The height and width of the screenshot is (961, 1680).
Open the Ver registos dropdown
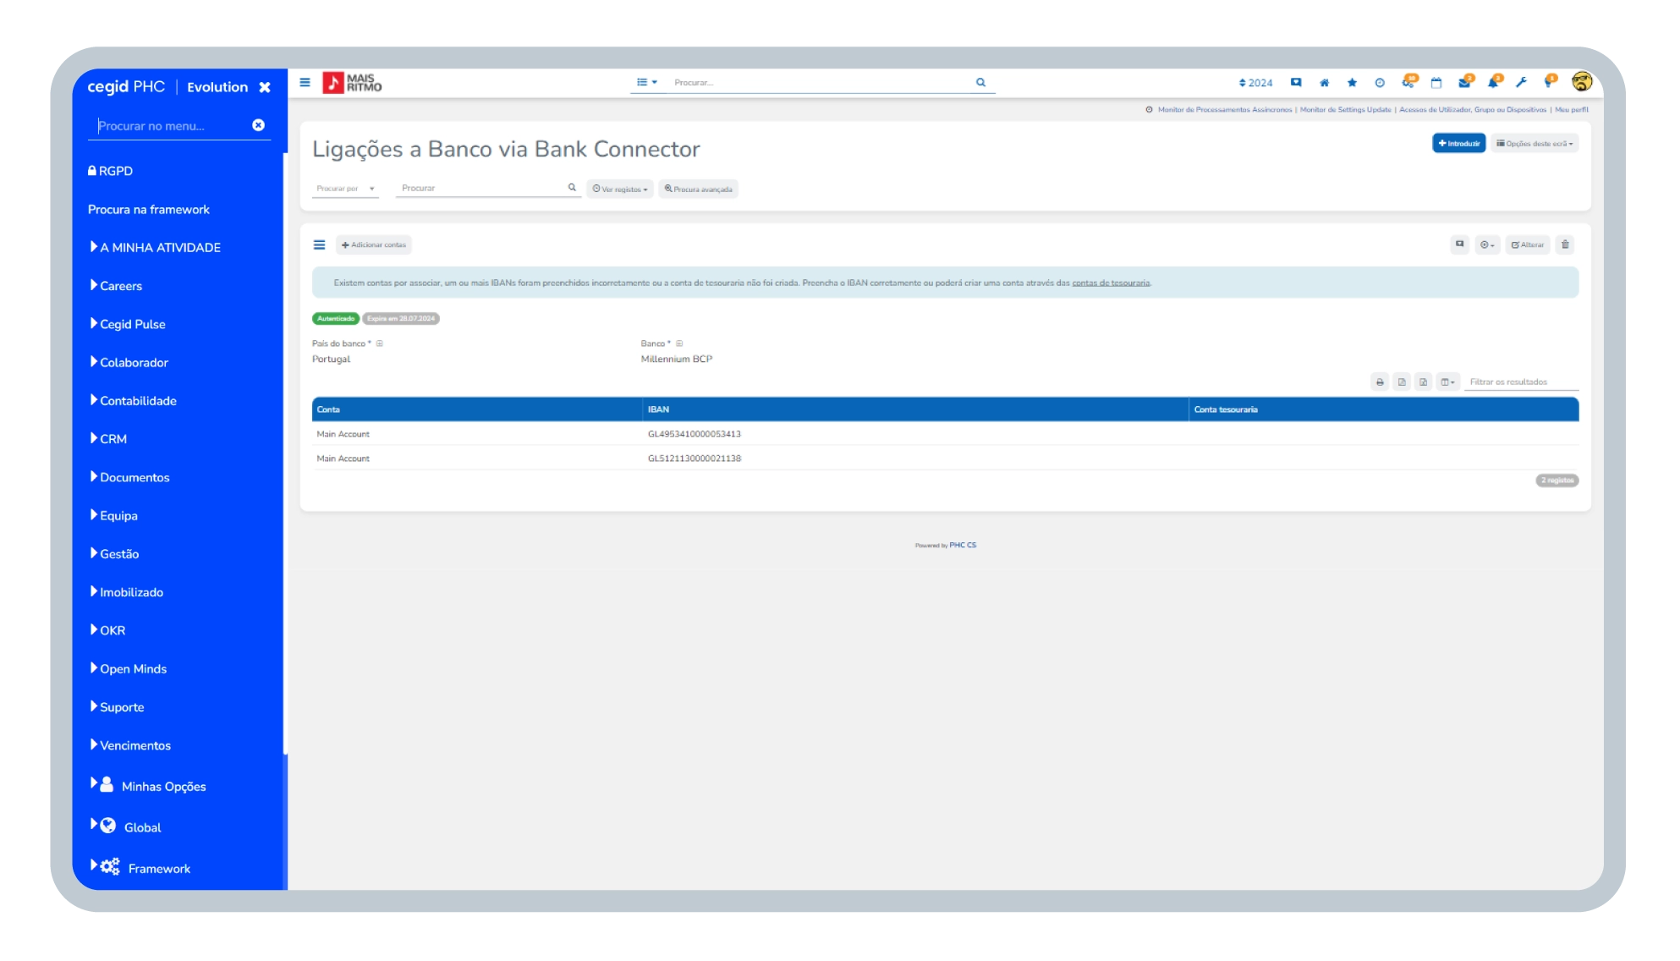(620, 189)
